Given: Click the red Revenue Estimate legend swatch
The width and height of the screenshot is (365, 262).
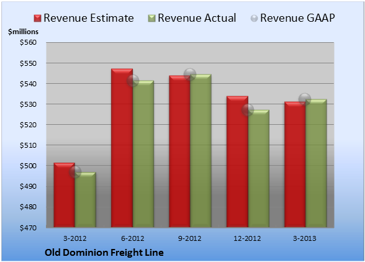Looking at the screenshot, I should 37,19.
